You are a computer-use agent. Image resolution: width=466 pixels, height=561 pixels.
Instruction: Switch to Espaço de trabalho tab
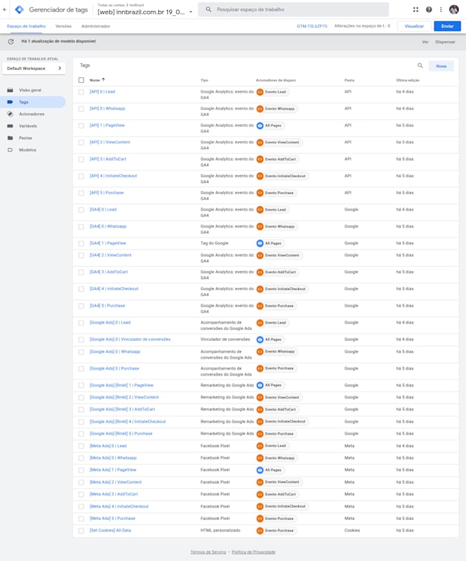(27, 26)
